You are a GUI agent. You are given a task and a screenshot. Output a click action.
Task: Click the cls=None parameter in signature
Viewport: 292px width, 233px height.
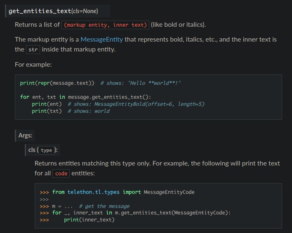(85, 11)
